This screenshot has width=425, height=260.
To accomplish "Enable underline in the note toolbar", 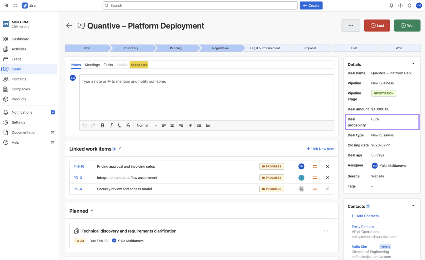I will click(120, 125).
